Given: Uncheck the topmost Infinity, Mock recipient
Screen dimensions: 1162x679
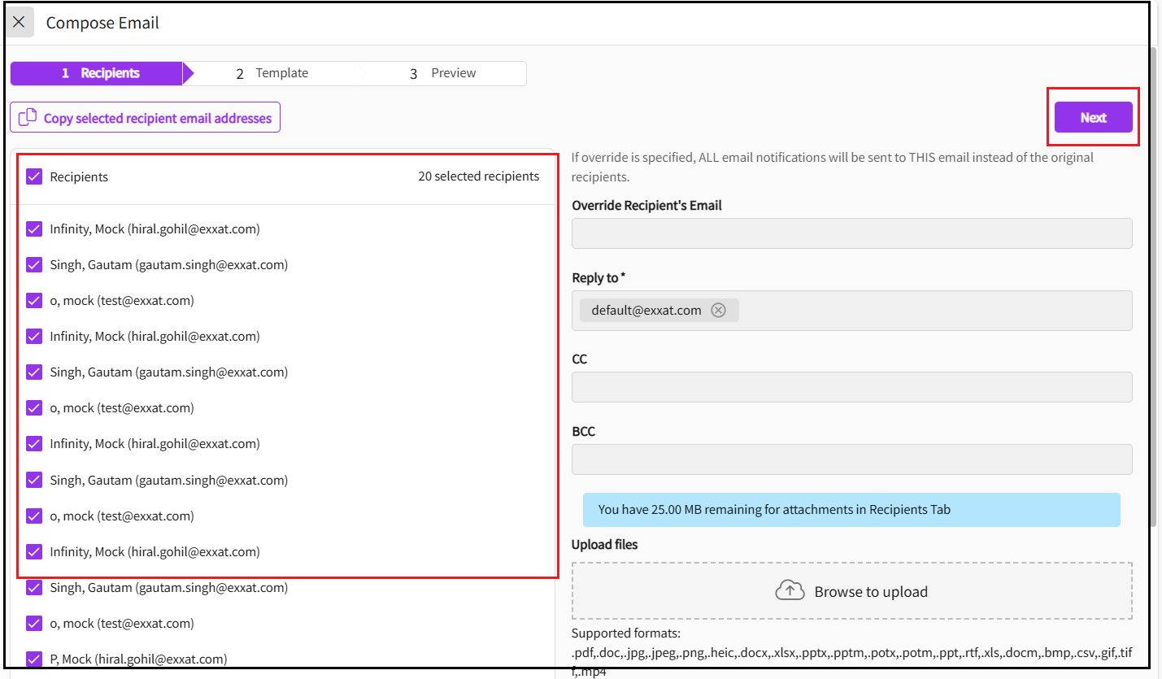Looking at the screenshot, I should tap(34, 229).
